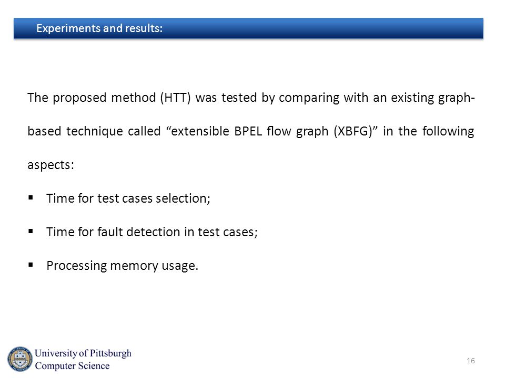Viewport: 505px width, 378px height.
Task: Click the third bullet square marker
Action: [31, 265]
